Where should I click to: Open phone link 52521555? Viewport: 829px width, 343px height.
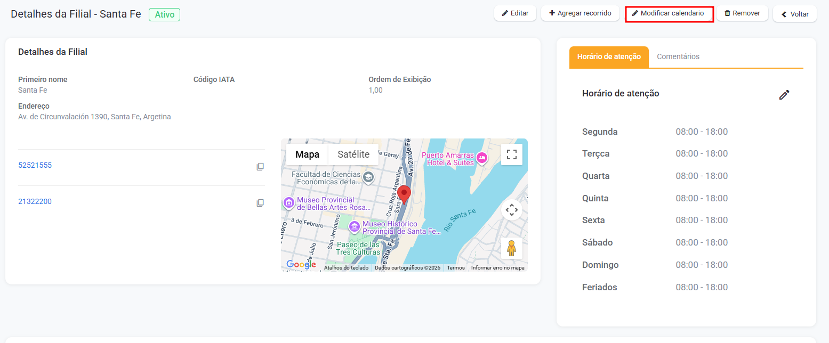(x=35, y=165)
